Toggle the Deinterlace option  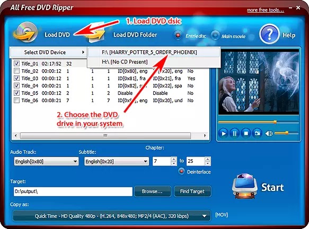click(181, 171)
